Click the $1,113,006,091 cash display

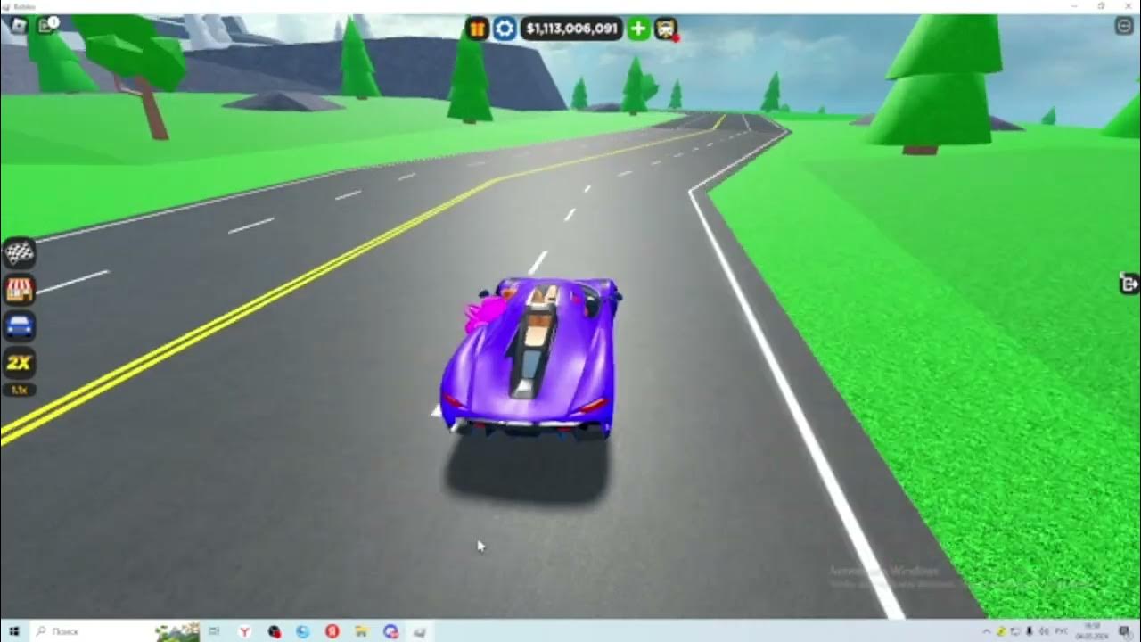pos(571,29)
